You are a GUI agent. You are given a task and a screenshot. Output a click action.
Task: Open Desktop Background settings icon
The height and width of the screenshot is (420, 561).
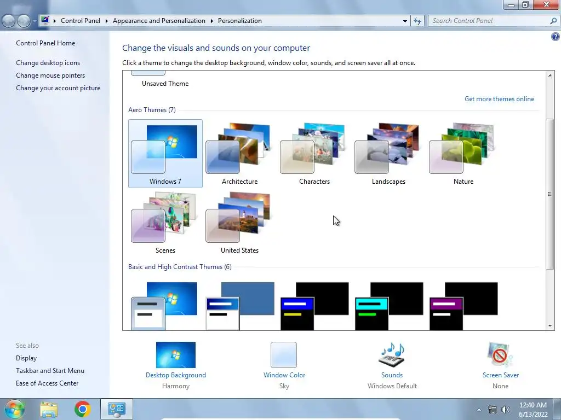[x=176, y=355]
